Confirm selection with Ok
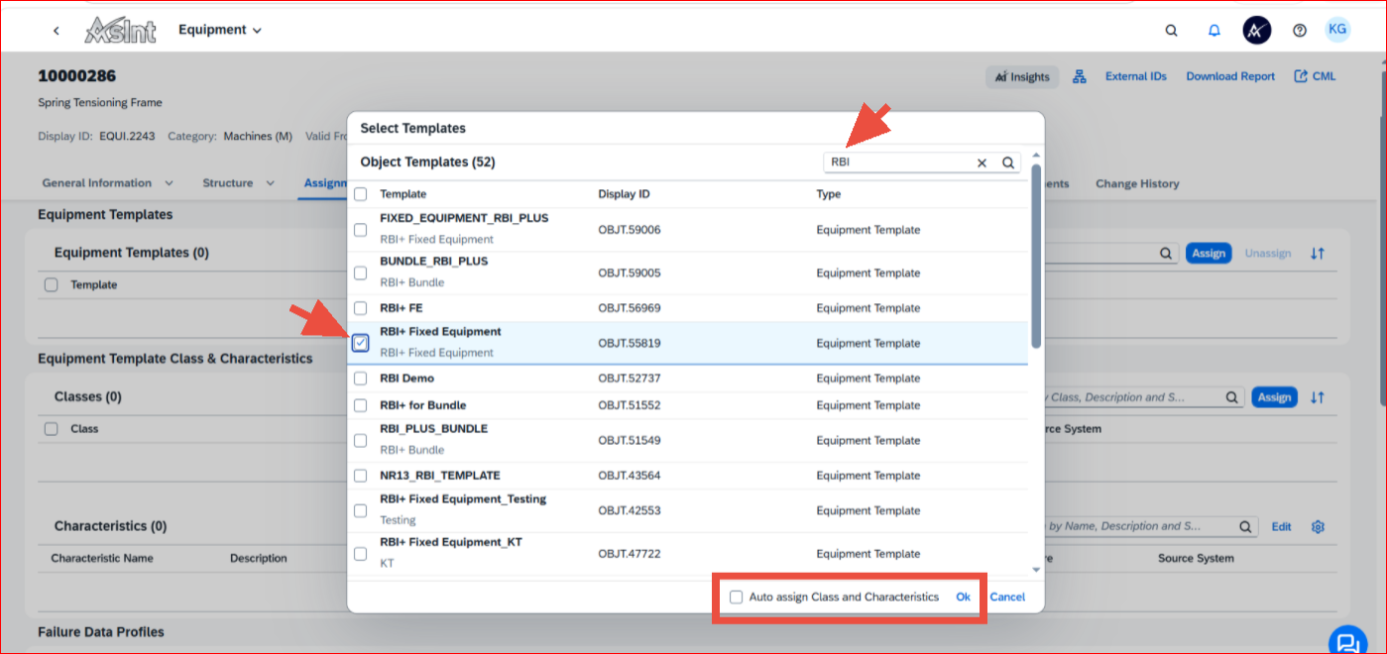Image resolution: width=1387 pixels, height=654 pixels. click(963, 598)
